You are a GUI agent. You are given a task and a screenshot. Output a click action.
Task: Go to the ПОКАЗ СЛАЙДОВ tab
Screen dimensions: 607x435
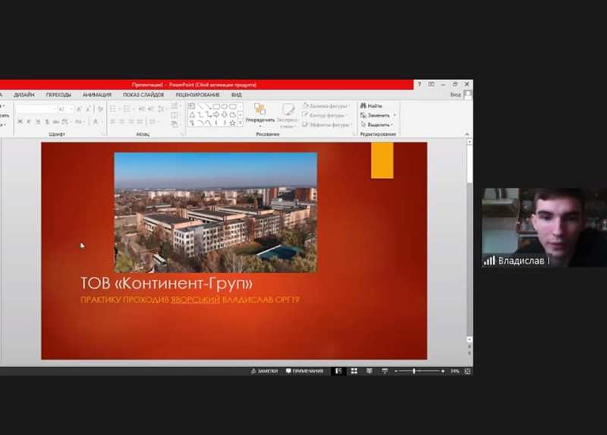tap(143, 95)
